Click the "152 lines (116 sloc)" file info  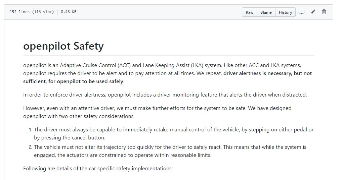point(32,12)
